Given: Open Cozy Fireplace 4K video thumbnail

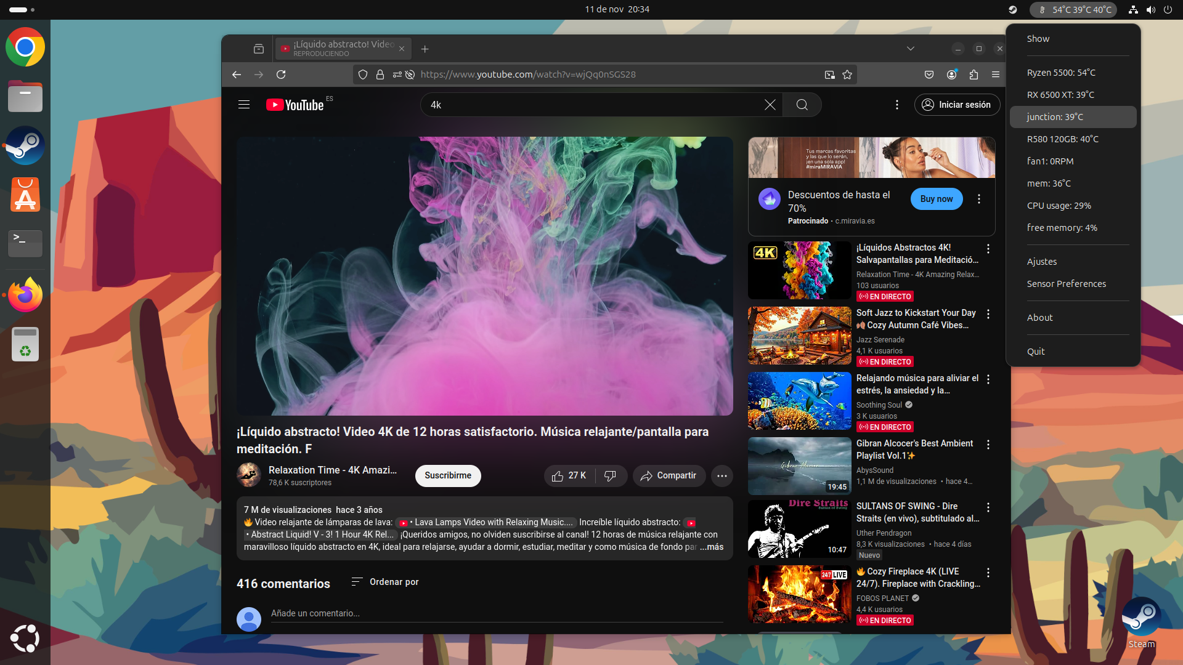Looking at the screenshot, I should point(799,594).
